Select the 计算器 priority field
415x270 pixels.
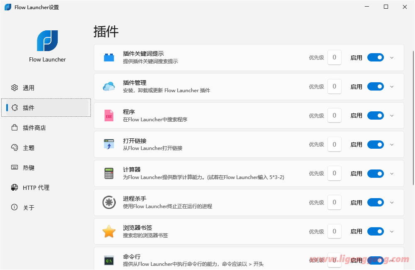tap(334, 173)
